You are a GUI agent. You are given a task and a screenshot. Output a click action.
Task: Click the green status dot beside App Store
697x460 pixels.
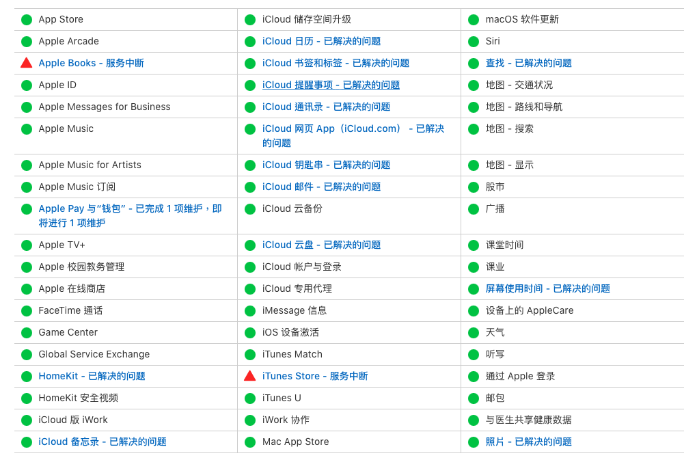[x=27, y=20]
